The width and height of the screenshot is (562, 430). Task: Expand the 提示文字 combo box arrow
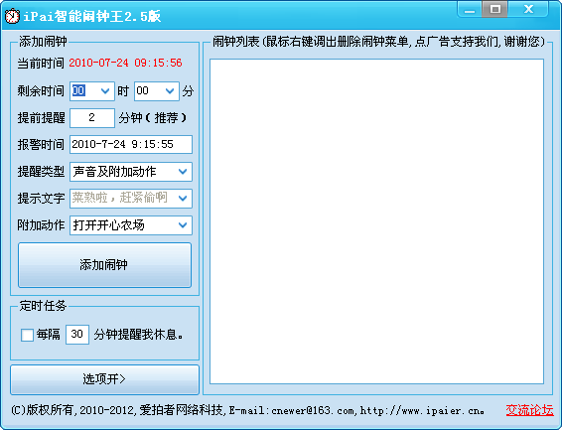click(x=183, y=199)
